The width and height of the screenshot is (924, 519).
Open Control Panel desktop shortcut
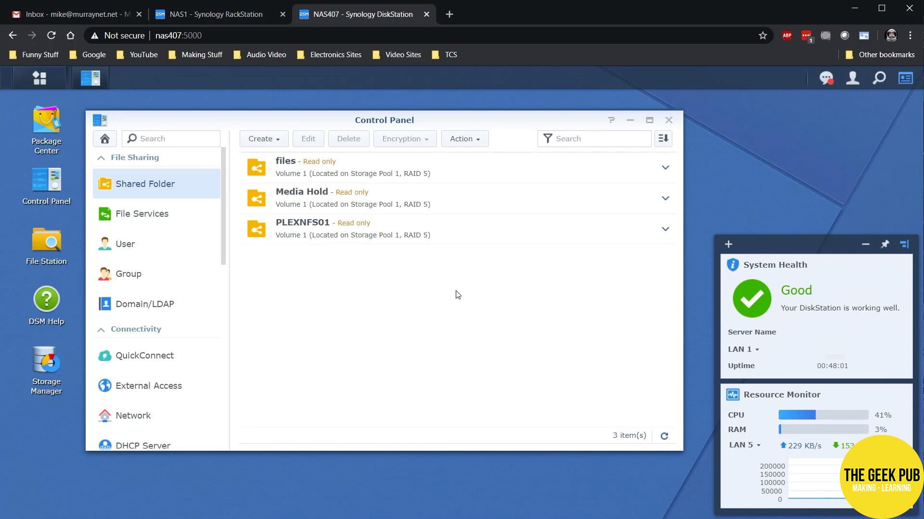click(46, 186)
